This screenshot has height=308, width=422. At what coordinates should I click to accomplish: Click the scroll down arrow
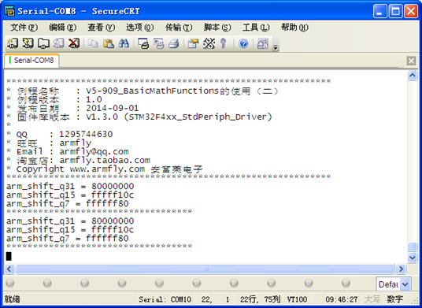pos(413,258)
